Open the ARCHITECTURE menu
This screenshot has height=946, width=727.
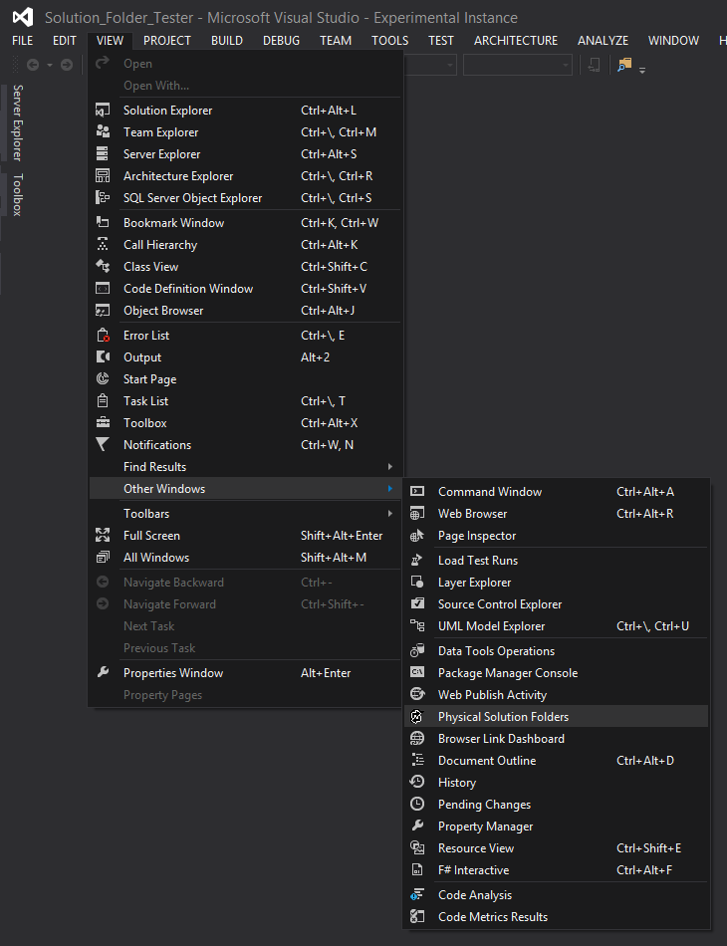(x=515, y=41)
